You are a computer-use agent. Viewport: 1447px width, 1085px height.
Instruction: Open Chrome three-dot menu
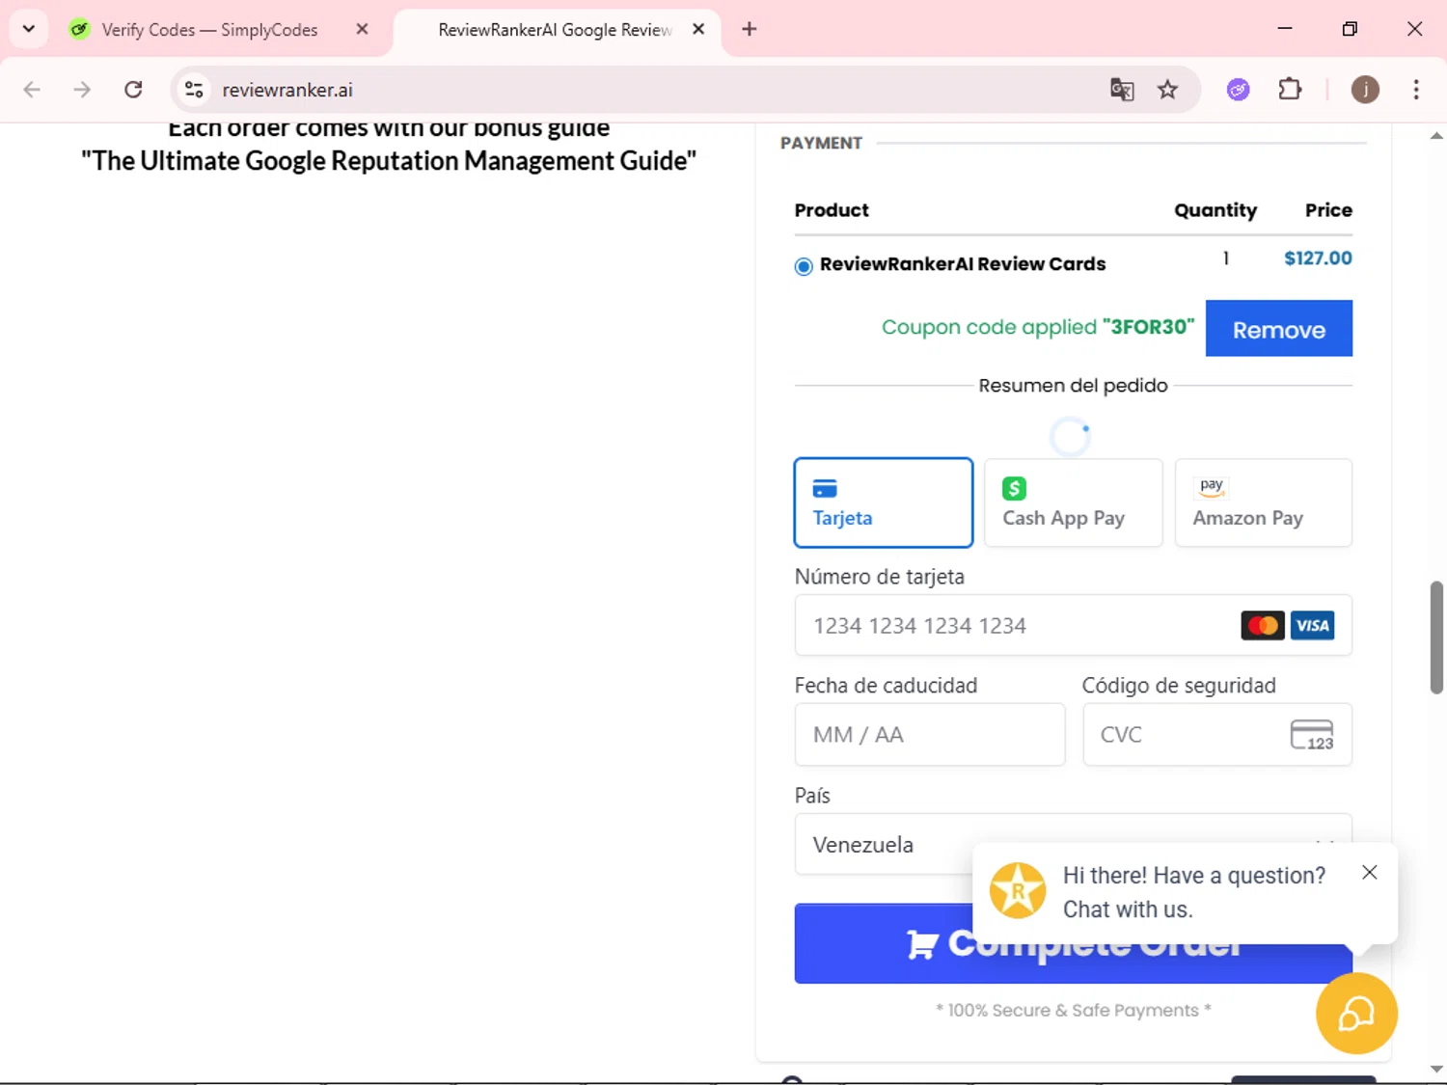[x=1416, y=90]
